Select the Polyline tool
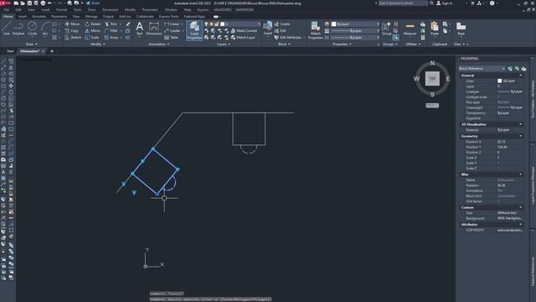 point(18,29)
